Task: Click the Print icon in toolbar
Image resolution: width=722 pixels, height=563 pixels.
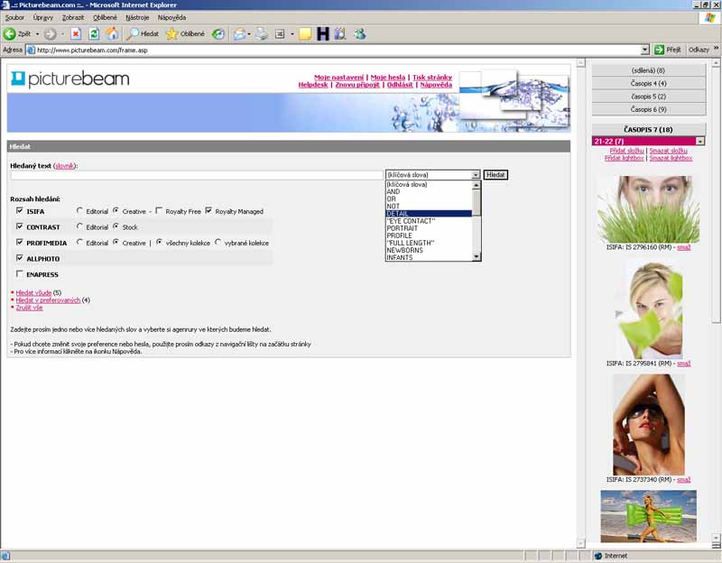Action: pos(262,33)
